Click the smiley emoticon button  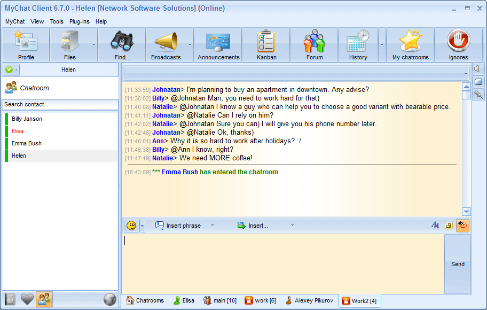[131, 226]
